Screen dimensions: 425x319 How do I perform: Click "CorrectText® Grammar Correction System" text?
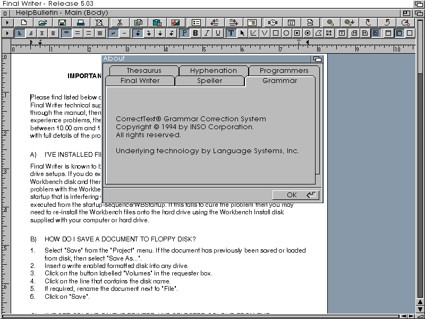tap(191, 119)
